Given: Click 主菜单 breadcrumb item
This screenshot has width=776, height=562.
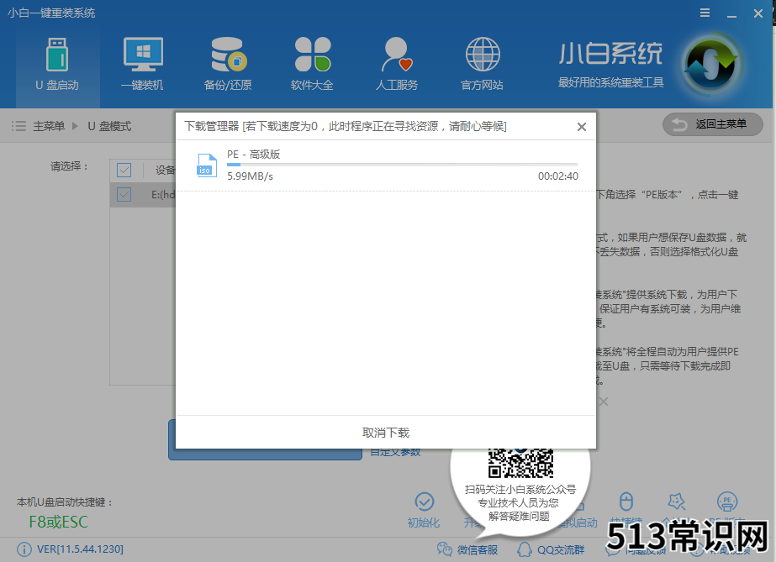Looking at the screenshot, I should tap(49, 127).
